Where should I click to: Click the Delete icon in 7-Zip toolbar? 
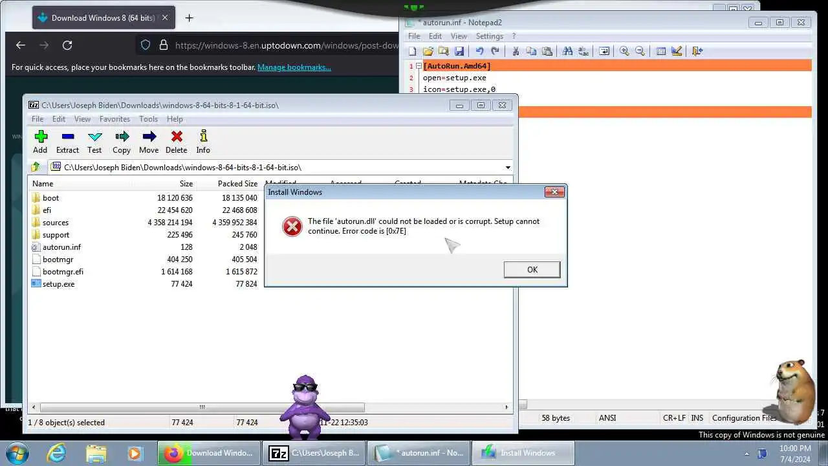(x=176, y=142)
